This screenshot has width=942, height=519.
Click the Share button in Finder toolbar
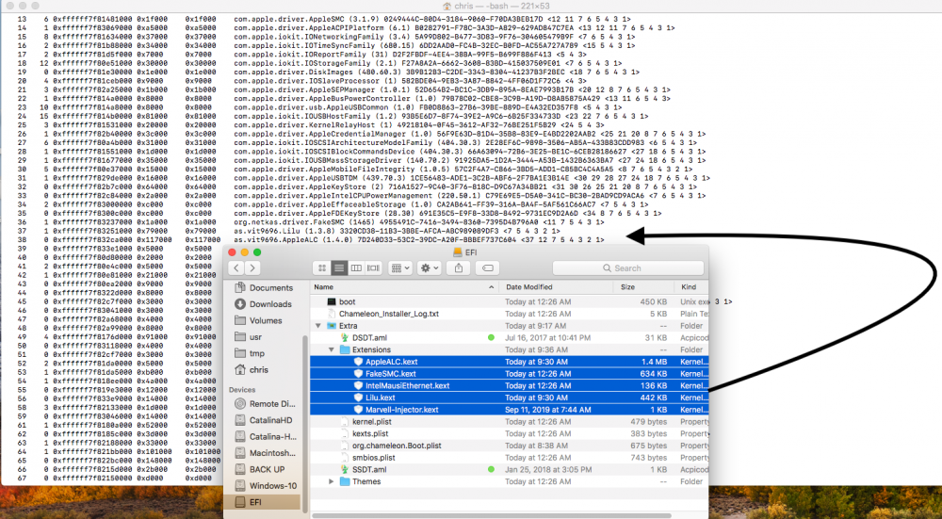[459, 268]
